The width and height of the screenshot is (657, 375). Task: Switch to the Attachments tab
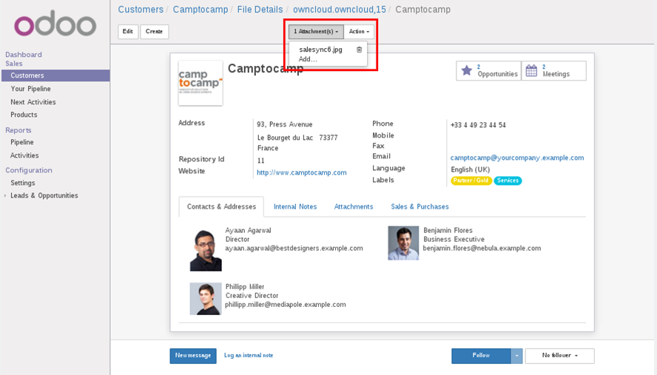click(x=353, y=206)
